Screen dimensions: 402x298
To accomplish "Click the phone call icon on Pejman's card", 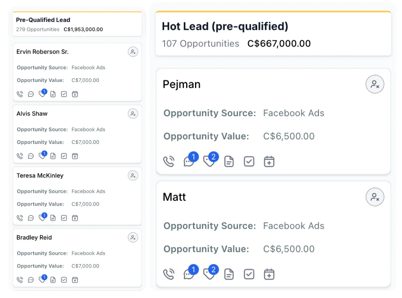I will click(169, 162).
